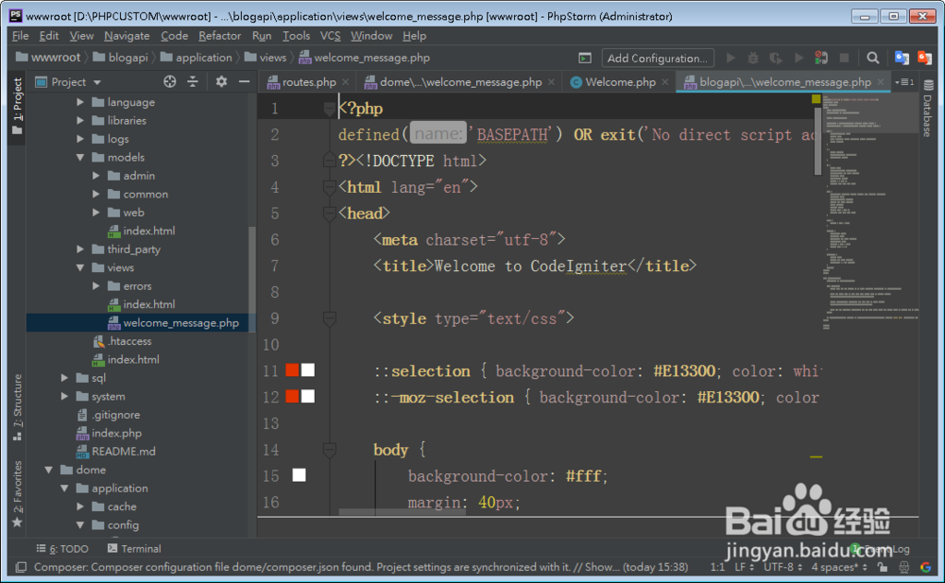Open Search Everywhere magnifier icon

tap(872, 58)
